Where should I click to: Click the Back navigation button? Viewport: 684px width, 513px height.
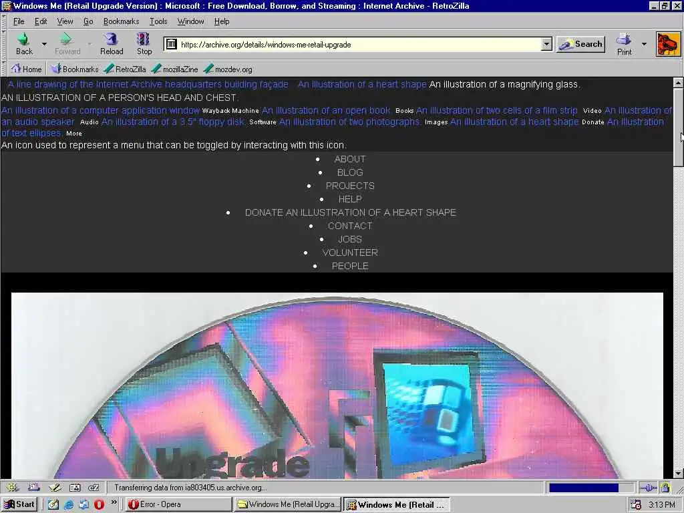(24, 44)
